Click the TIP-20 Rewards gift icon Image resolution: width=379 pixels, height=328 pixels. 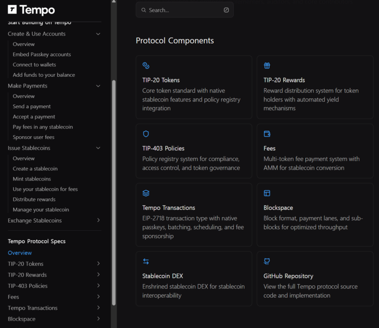(x=267, y=66)
